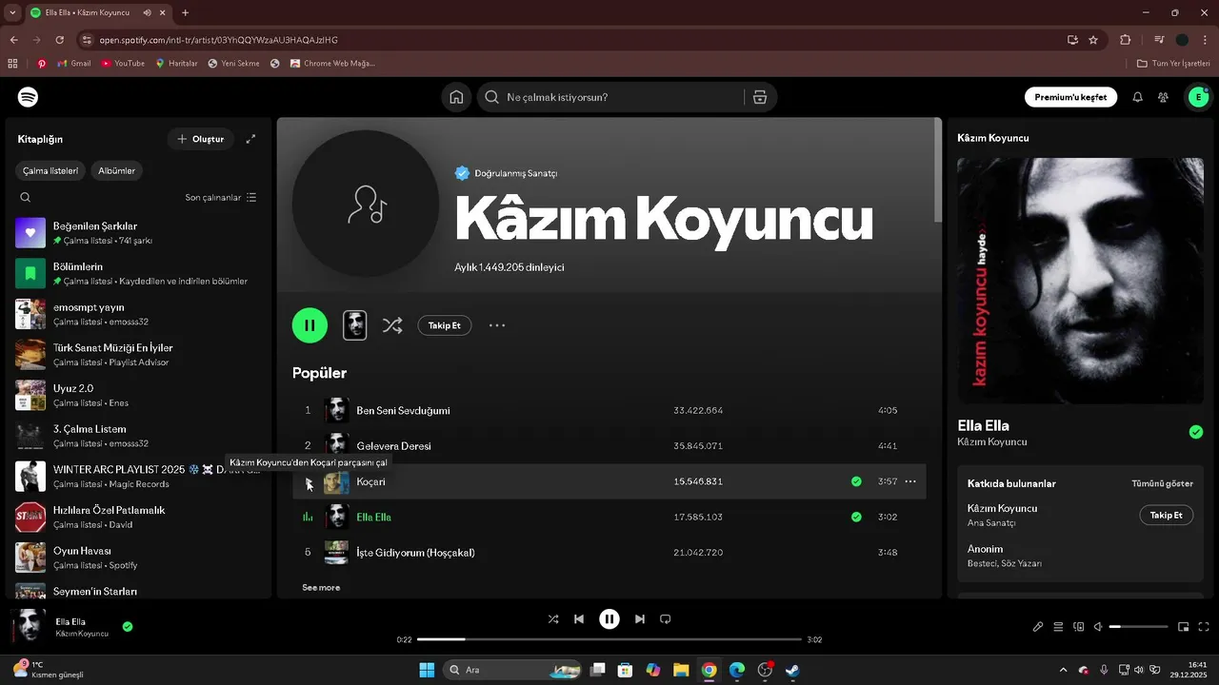Adjust the volume slider

[1139, 627]
